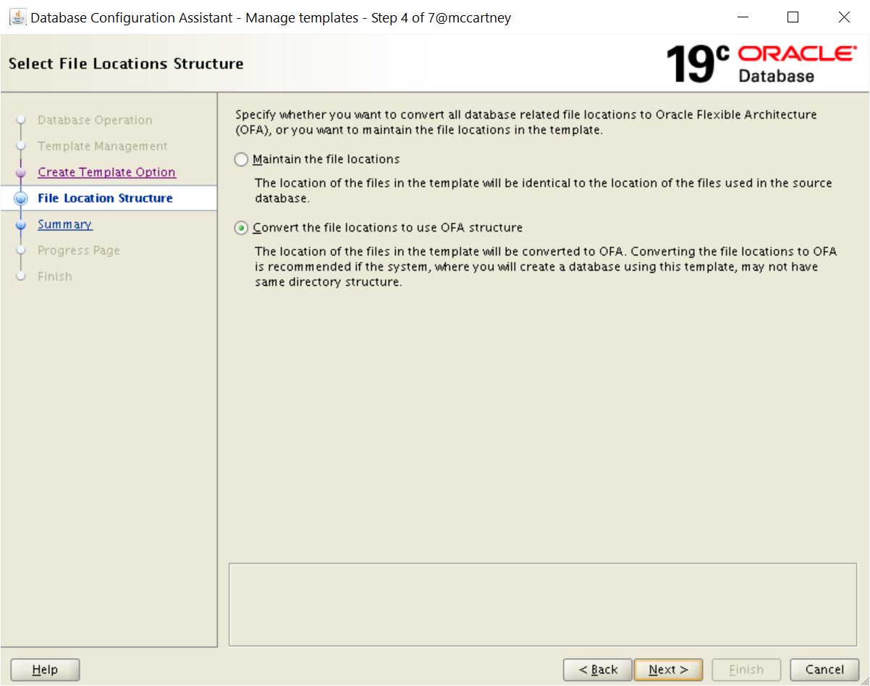Viewport: 870px width, 686px height.
Task: Click the File Location Structure step
Action: coord(105,198)
